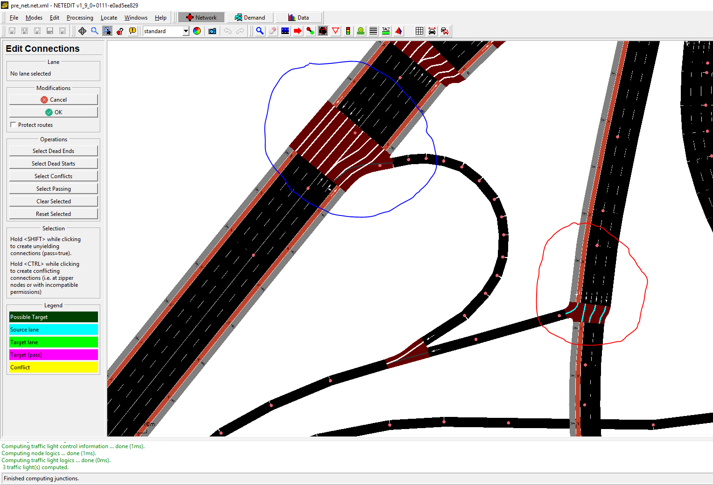Undo the last edit with the undo arrow
713x485 pixels.
[x=228, y=31]
